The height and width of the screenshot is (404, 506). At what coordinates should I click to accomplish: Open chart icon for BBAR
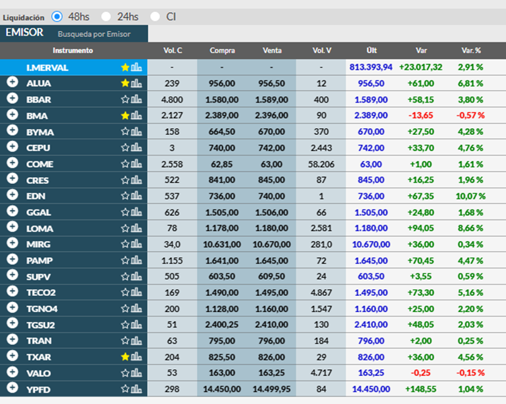click(x=136, y=99)
